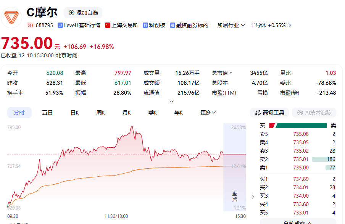
Task: Click the 振幅 value 28.80%
Action: [123, 93]
